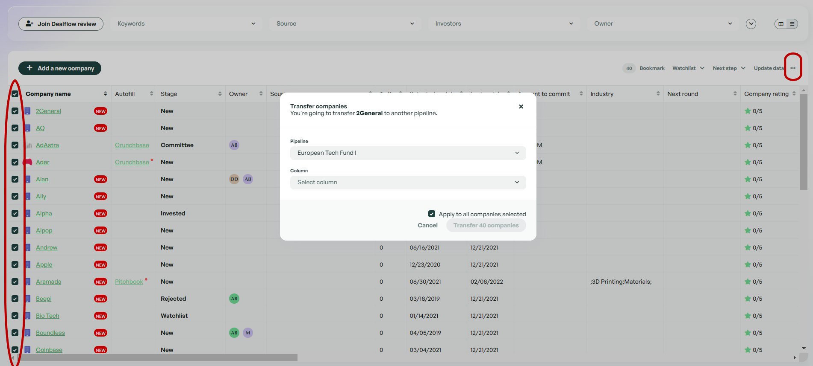Screen dimensions: 813x366
Task: Click the Ader company red logo icon
Action: (x=27, y=162)
